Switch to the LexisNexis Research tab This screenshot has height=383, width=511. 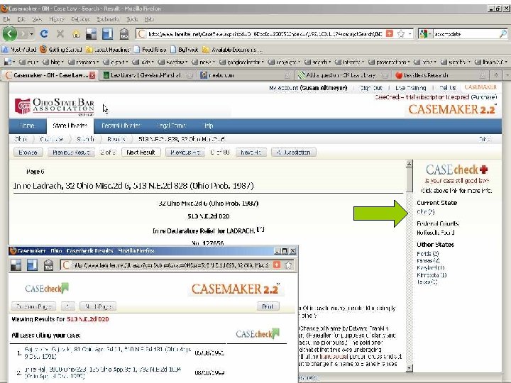pos(441,75)
